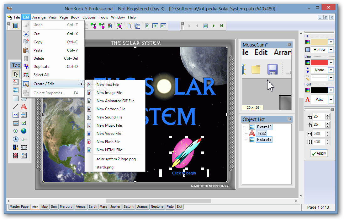Screen dimensions: 344x220
Task: Choose Paste from the Edit menu
Action: (x=53, y=50)
